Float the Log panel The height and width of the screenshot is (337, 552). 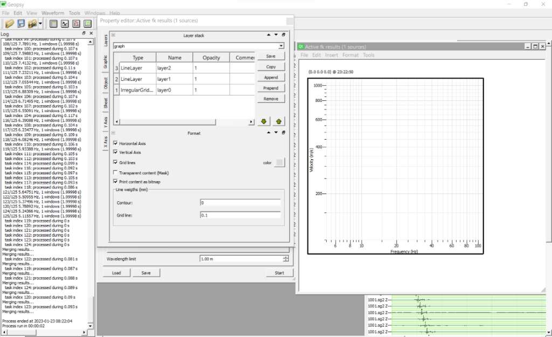coord(84,33)
